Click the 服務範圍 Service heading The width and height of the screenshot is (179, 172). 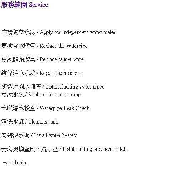pos(25,5)
